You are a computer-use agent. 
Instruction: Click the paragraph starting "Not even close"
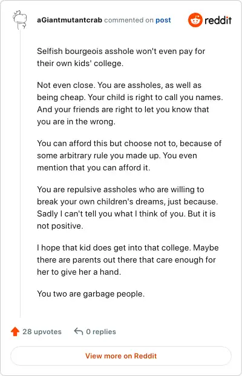(x=130, y=103)
